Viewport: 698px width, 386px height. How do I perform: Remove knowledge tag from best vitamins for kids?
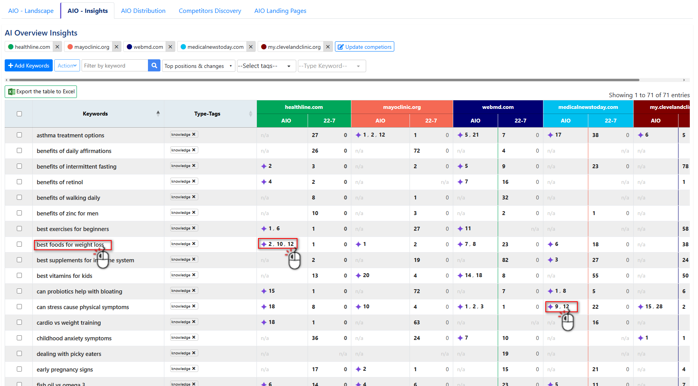pos(194,275)
